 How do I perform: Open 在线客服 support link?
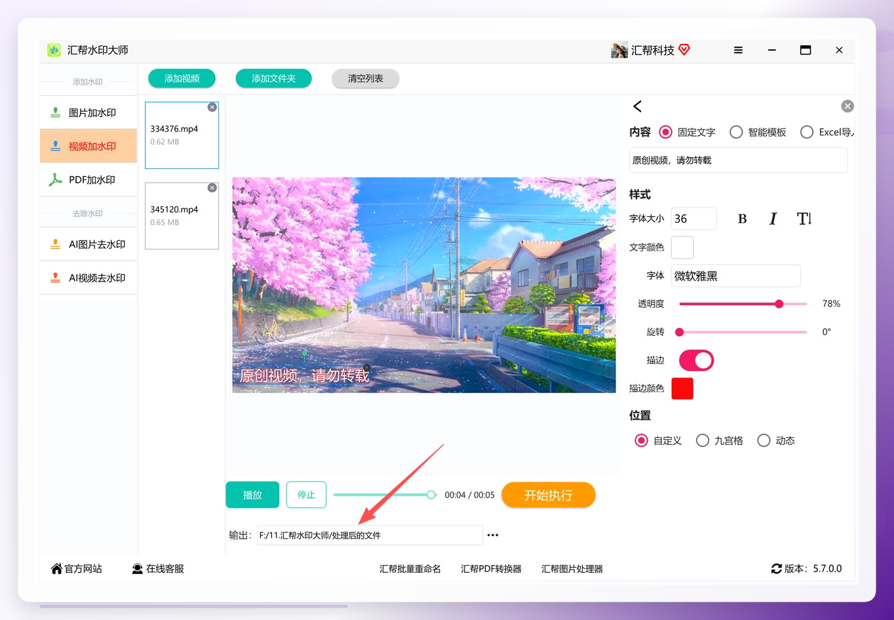[x=158, y=568]
